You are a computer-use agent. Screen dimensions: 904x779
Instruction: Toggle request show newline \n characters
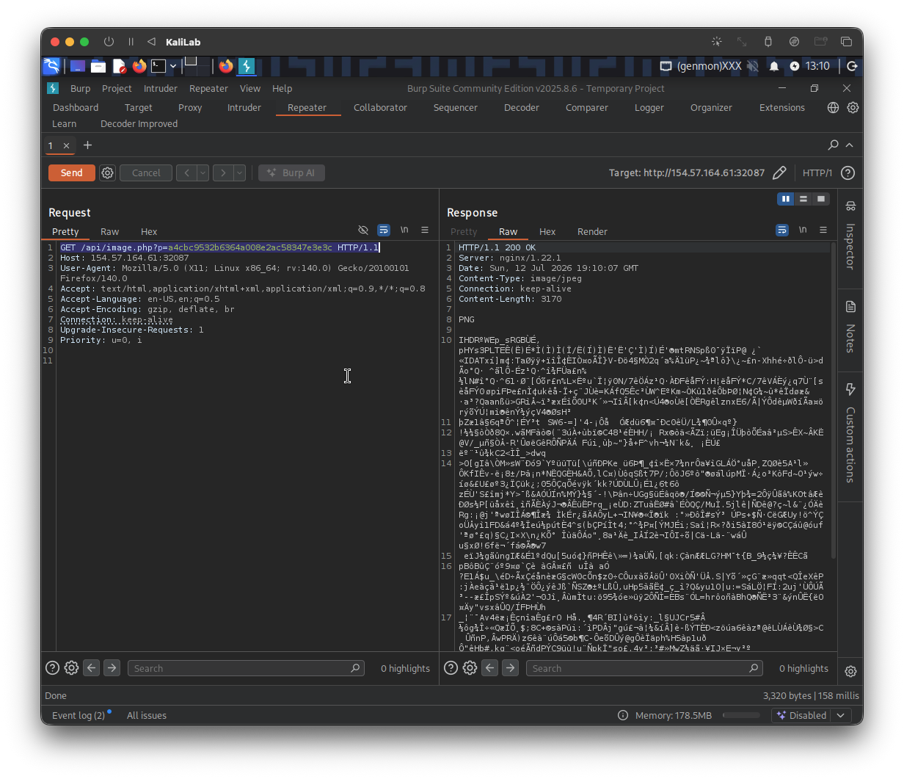pos(404,231)
